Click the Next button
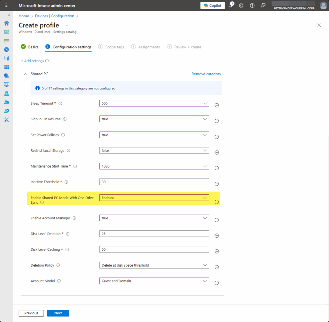 pos(58,313)
